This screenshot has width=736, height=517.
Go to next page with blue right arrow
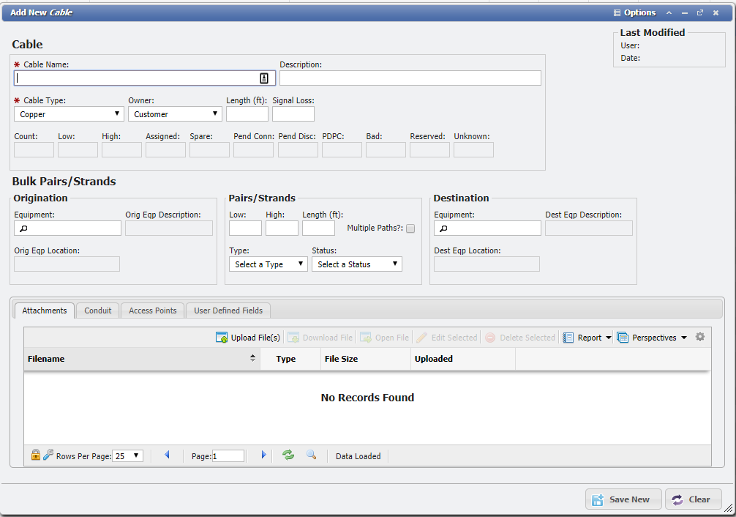pos(264,455)
